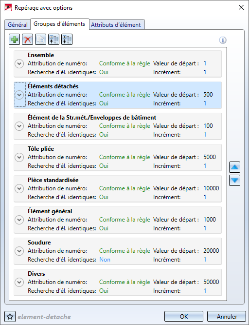This screenshot has width=249, height=325.
Task: Select the Divers group title
Action: click(x=36, y=274)
